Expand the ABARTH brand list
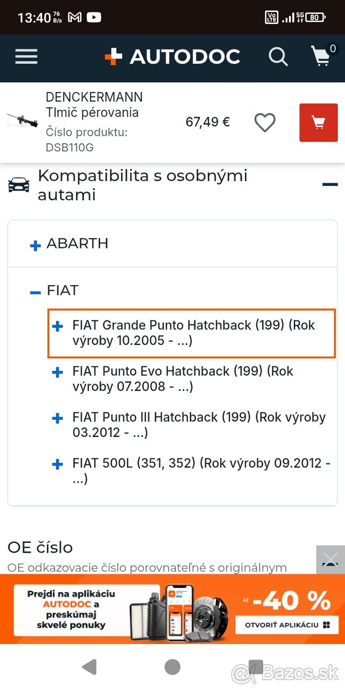 point(36,246)
